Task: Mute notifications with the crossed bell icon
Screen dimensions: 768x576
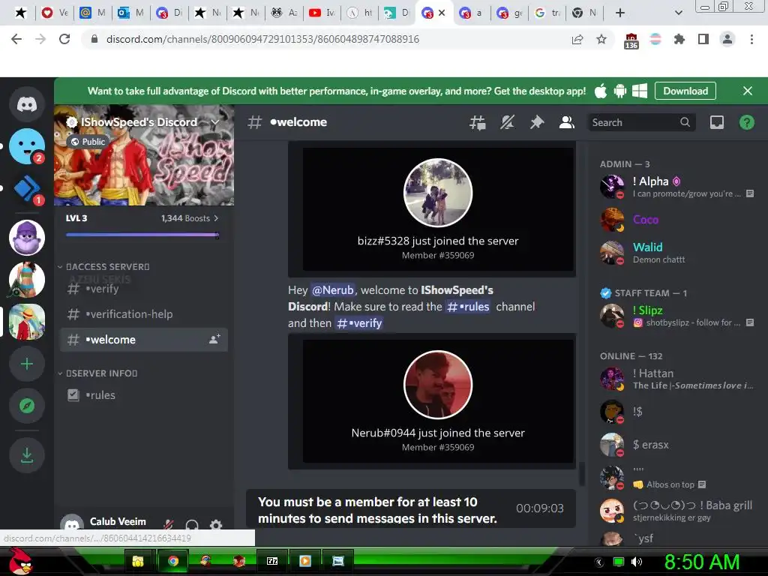Action: coord(507,122)
